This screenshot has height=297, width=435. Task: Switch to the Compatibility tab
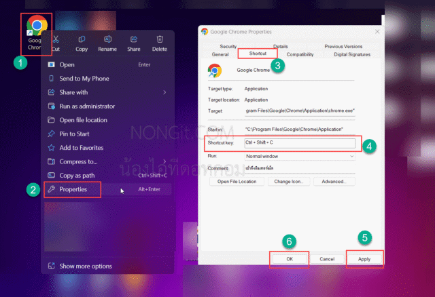300,54
